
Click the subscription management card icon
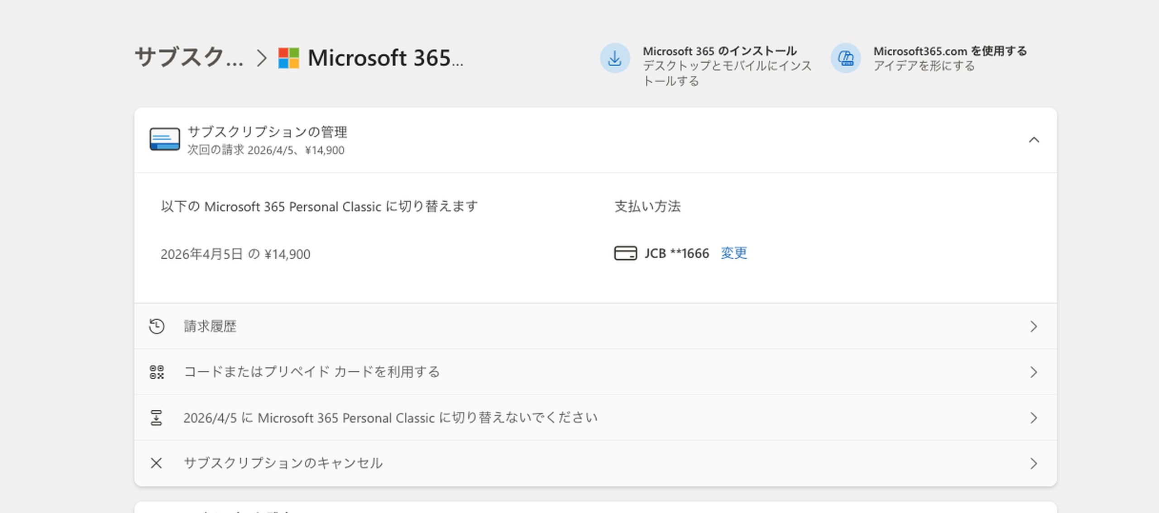coord(165,139)
